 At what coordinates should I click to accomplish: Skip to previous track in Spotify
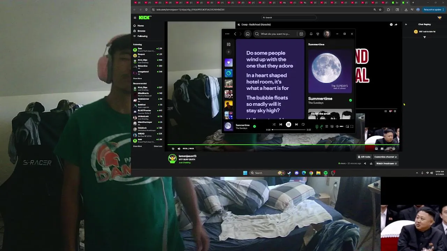pos(280,124)
